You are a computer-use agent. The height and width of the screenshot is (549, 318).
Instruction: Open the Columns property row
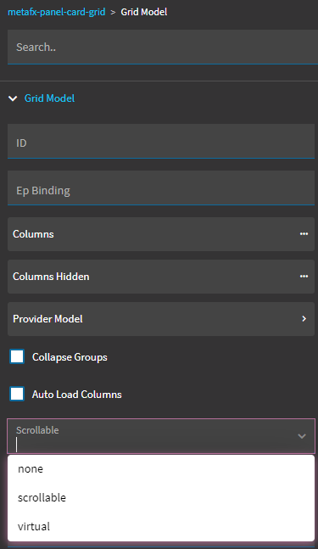click(161, 234)
